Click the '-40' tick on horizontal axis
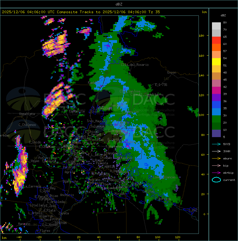 19,237
